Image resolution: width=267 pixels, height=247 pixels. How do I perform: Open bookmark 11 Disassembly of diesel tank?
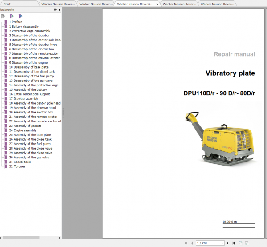[32, 72]
